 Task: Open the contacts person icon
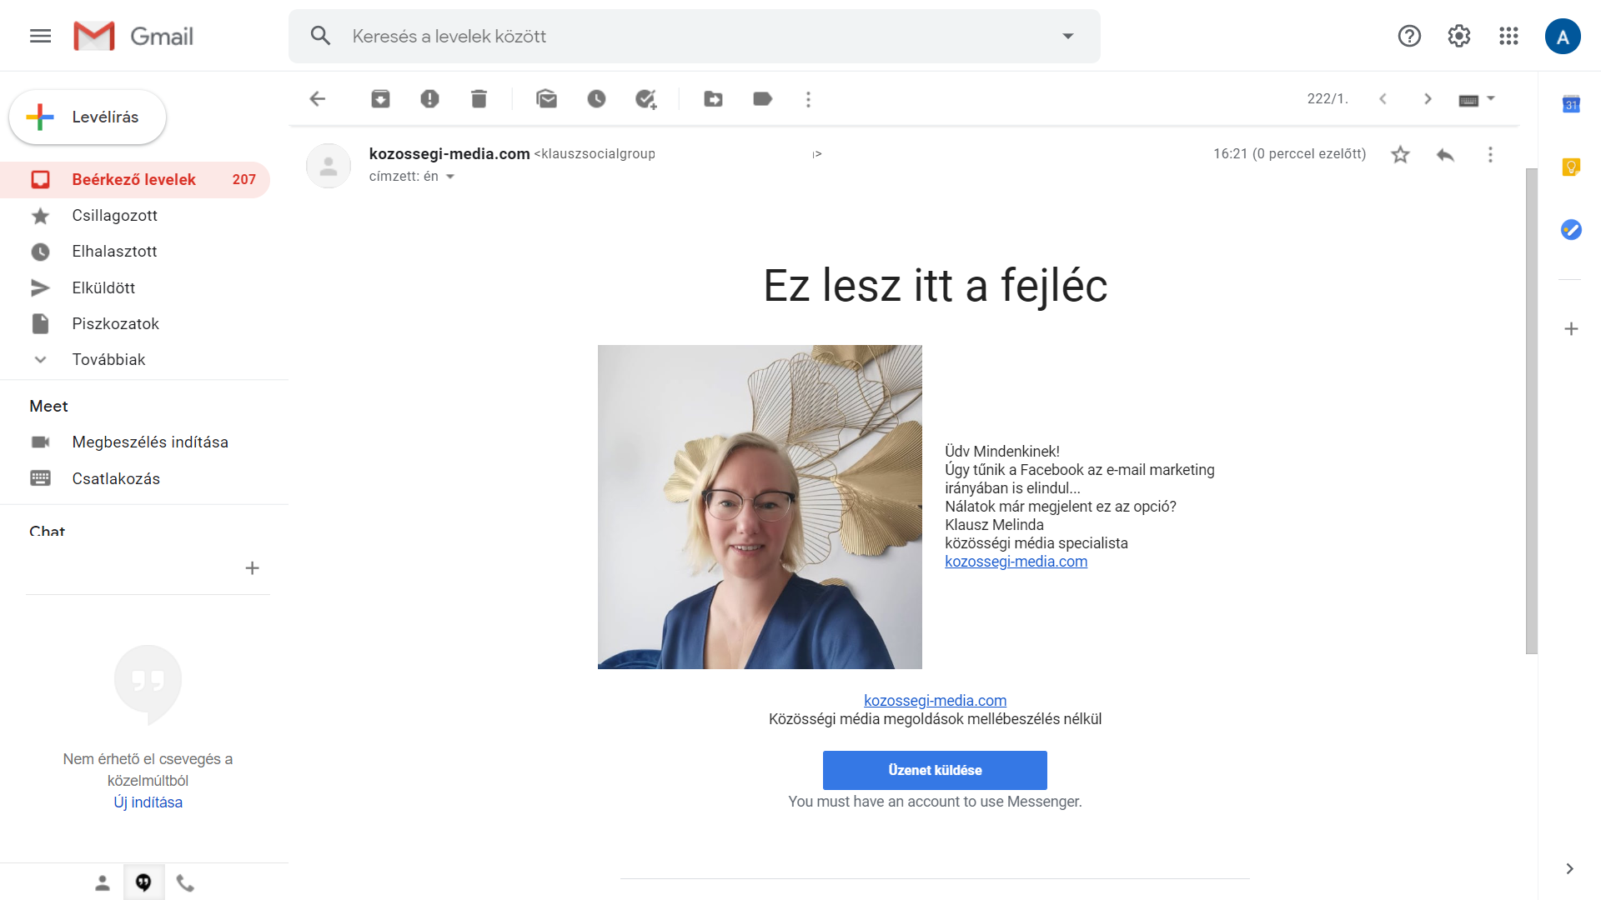(x=103, y=883)
